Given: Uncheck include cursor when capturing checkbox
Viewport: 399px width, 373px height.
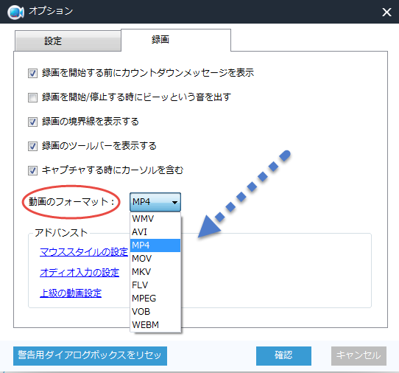Looking at the screenshot, I should 32,170.
